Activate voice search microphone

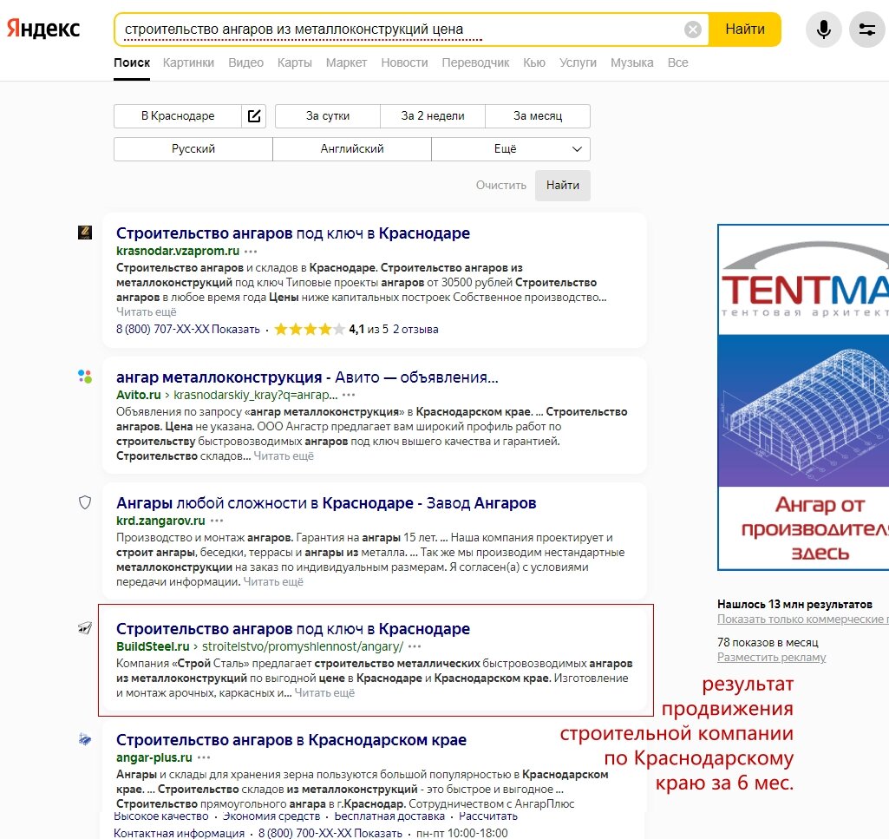(823, 29)
